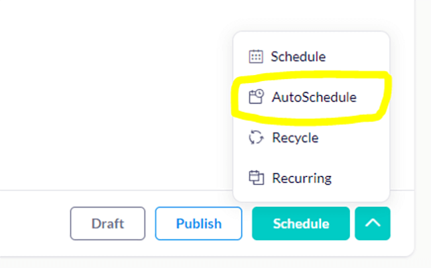Click the white menu padding above Schedule option
The image size is (431, 268).
(x=312, y=38)
